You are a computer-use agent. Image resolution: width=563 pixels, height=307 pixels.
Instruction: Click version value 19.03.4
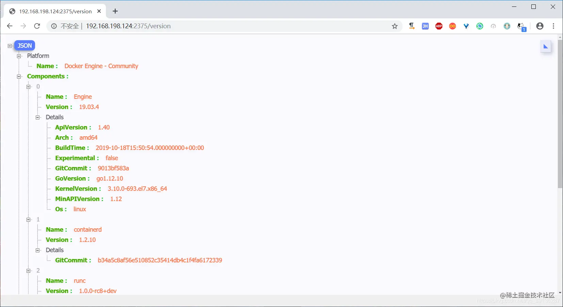tap(89, 107)
